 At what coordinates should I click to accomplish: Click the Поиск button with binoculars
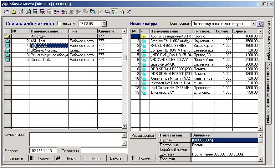[x=68, y=158]
